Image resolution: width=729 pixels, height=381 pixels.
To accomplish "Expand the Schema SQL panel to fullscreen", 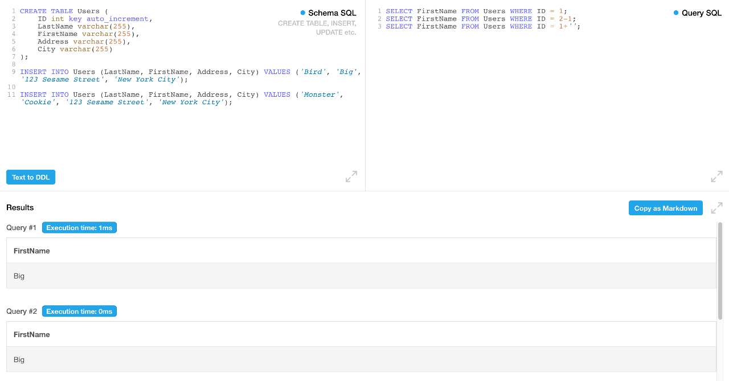I will point(351,177).
